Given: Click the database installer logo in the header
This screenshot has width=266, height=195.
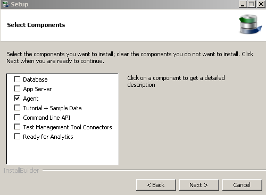Looking at the screenshot, I should pyautogui.click(x=251, y=24).
